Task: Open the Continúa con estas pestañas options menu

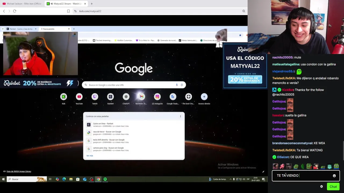Action: (180, 116)
